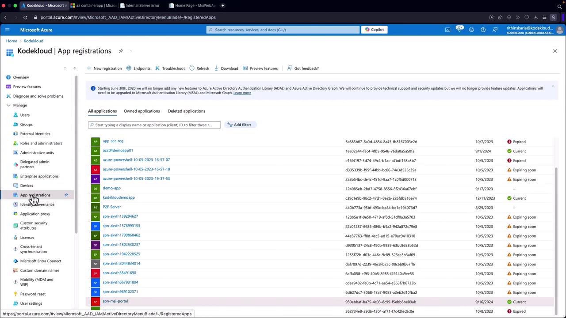Follow the Learn more link in the banner
Viewport: 566px width, 318px height.
(x=242, y=93)
